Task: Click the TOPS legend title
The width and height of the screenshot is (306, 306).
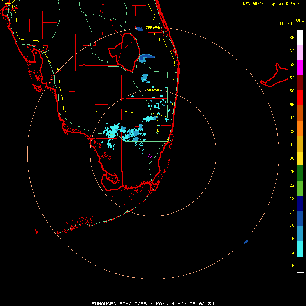Action: pos(299,20)
